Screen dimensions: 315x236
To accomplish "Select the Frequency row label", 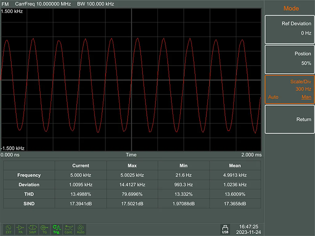I will point(29,175).
